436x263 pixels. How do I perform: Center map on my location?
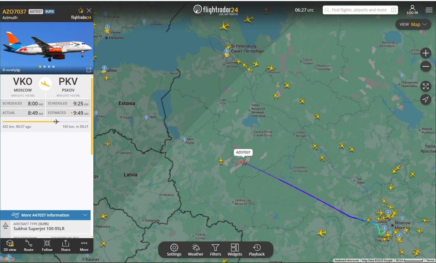pos(426,99)
